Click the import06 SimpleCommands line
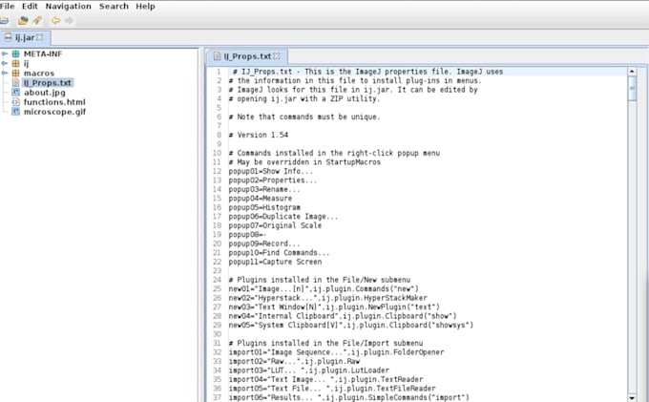The height and width of the screenshot is (402, 649). (349, 397)
